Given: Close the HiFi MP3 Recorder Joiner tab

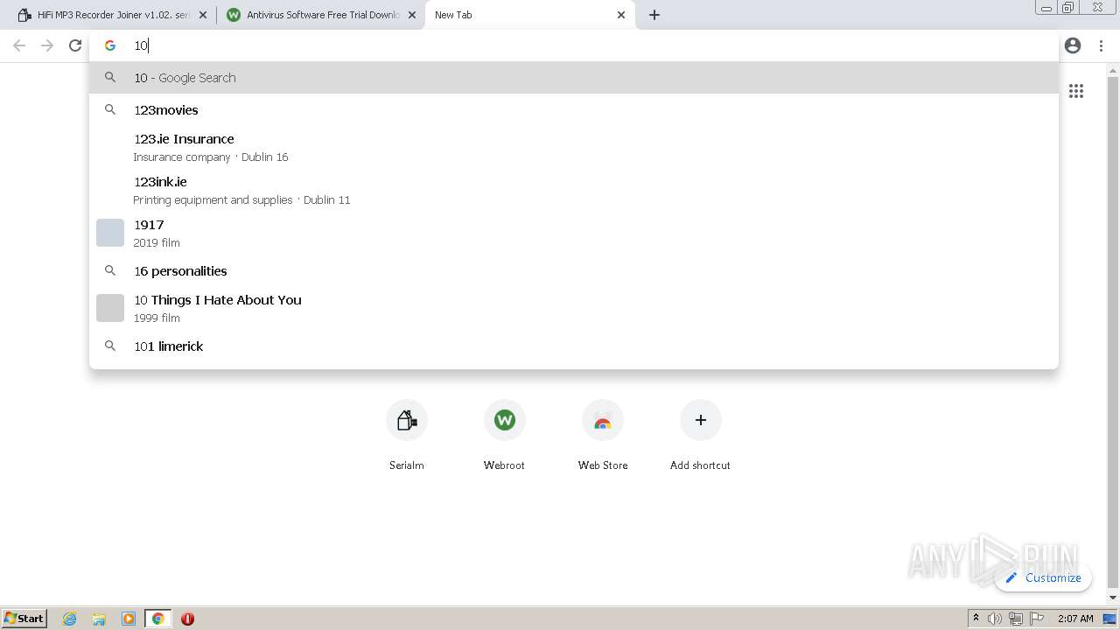Looking at the screenshot, I should click(x=203, y=15).
